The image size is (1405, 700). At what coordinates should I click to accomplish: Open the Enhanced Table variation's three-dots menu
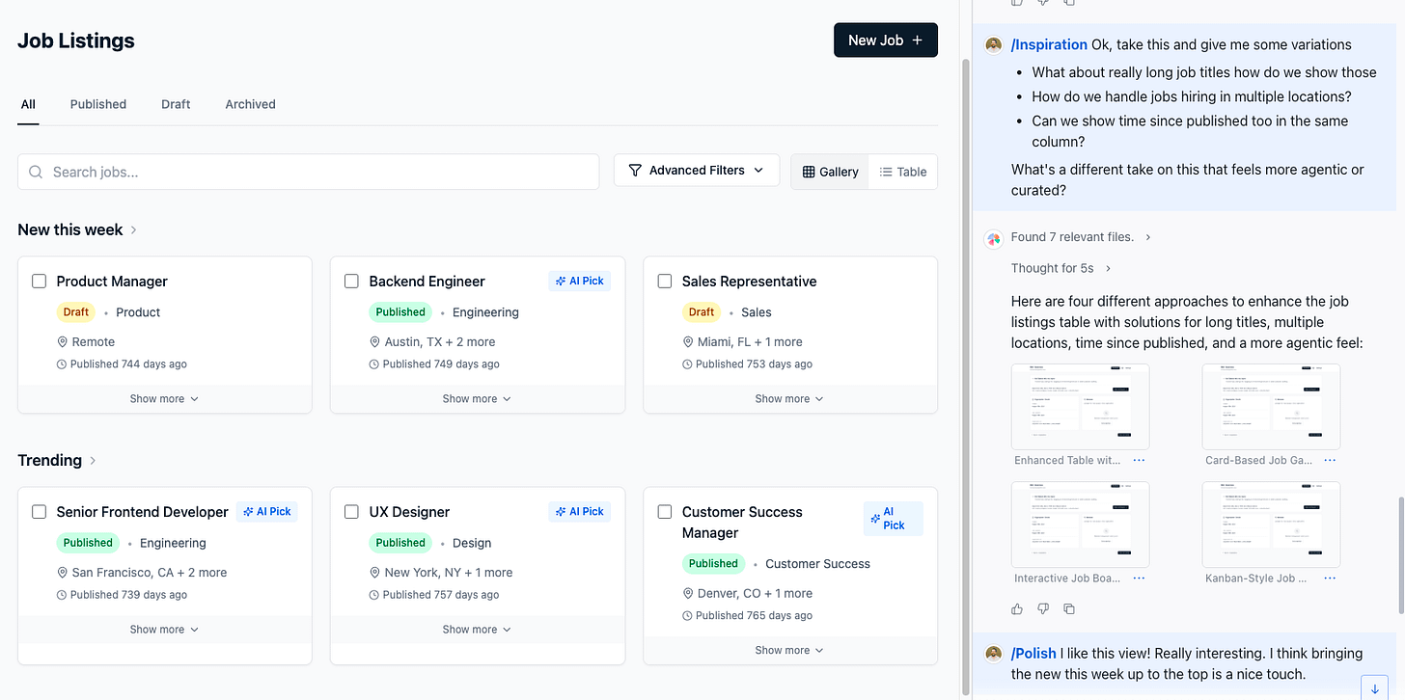click(1139, 461)
